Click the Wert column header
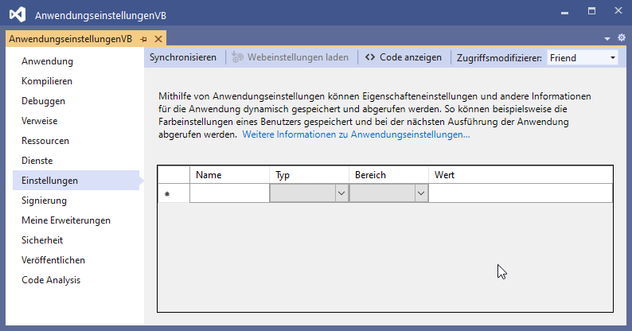 521,175
